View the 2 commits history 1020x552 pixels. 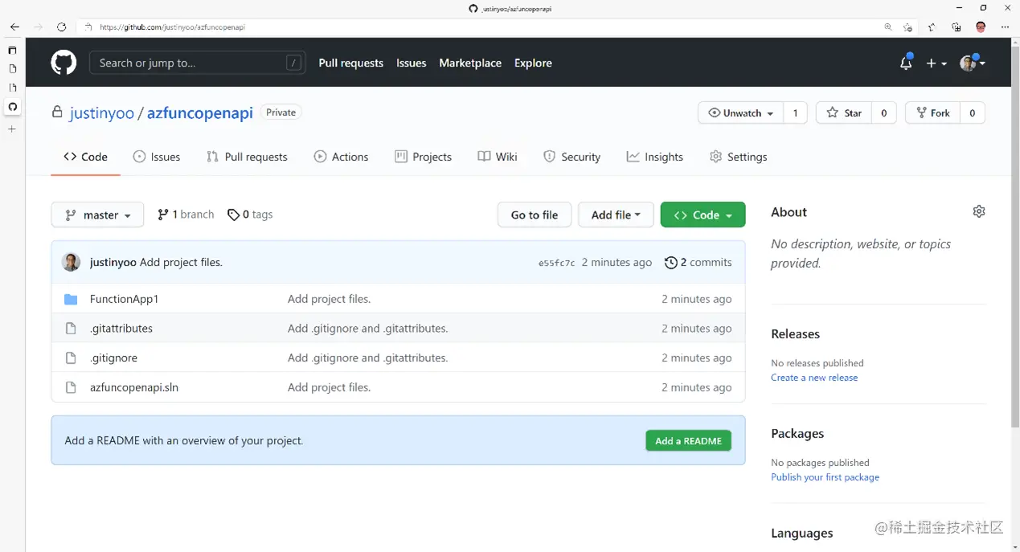click(x=698, y=262)
